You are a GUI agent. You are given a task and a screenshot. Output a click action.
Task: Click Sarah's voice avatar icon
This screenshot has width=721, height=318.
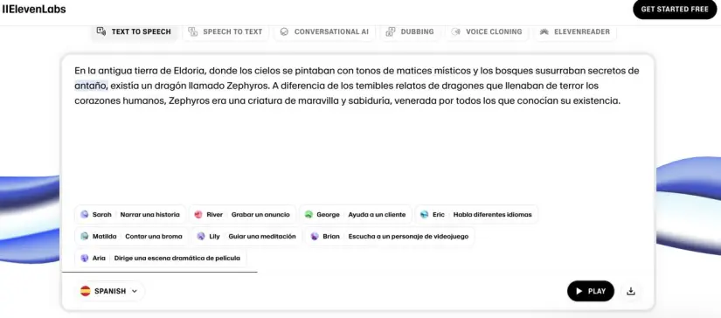tap(84, 215)
